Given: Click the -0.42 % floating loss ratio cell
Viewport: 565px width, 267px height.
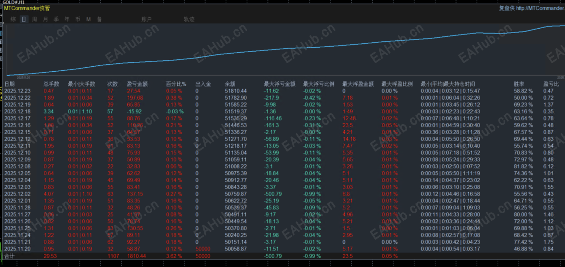Looking at the screenshot, I should (312, 98).
